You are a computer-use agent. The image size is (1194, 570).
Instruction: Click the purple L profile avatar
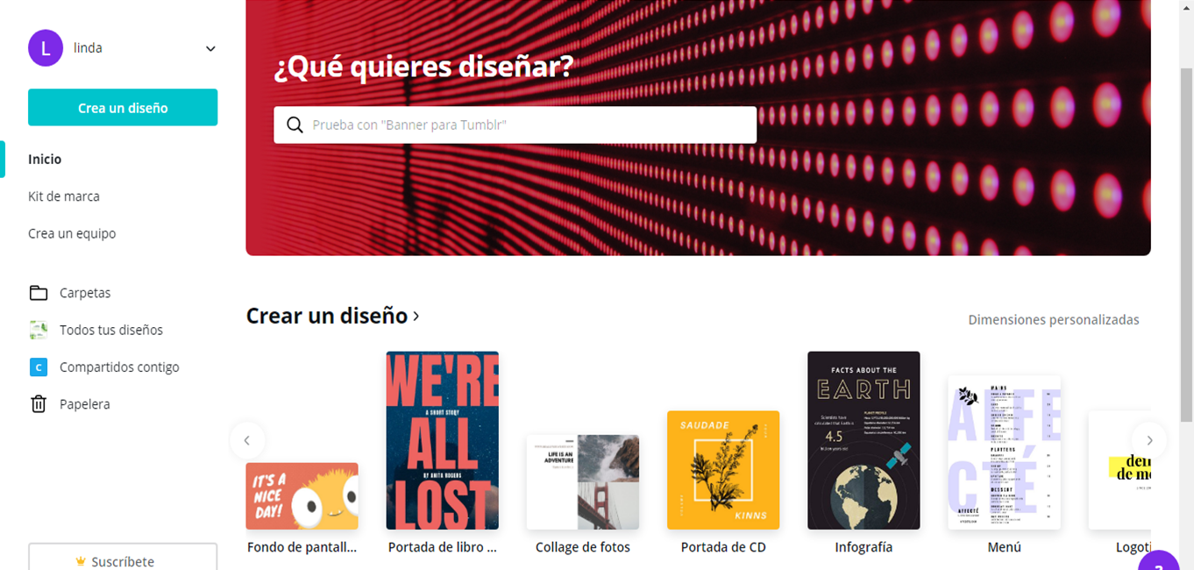(x=46, y=48)
